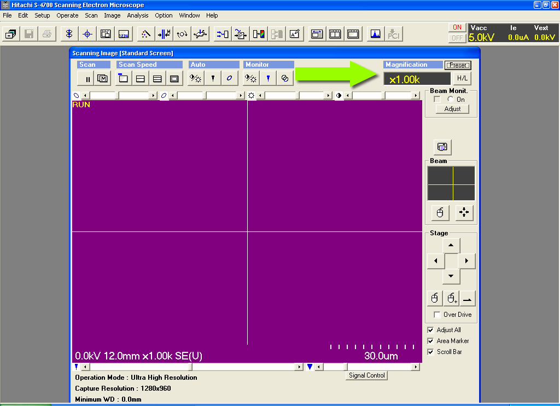Move the stage left with the left arrow

[x=436, y=260]
